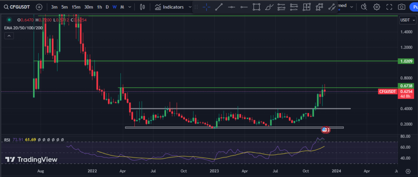Image resolution: width=418 pixels, height=177 pixels.
Task: Select the brush drawing tool
Action: (x=269, y=7)
